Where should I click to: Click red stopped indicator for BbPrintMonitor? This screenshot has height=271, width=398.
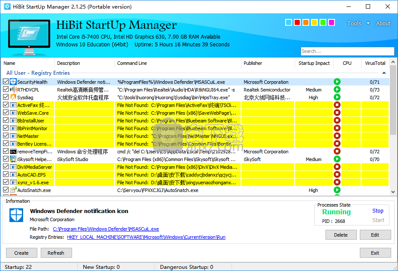[x=337, y=128]
